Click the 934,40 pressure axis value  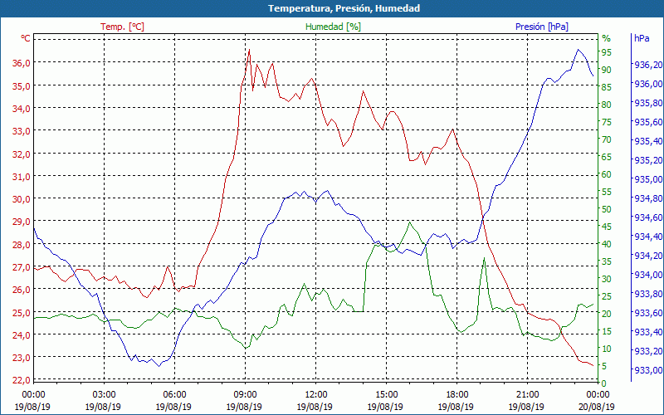click(x=648, y=237)
